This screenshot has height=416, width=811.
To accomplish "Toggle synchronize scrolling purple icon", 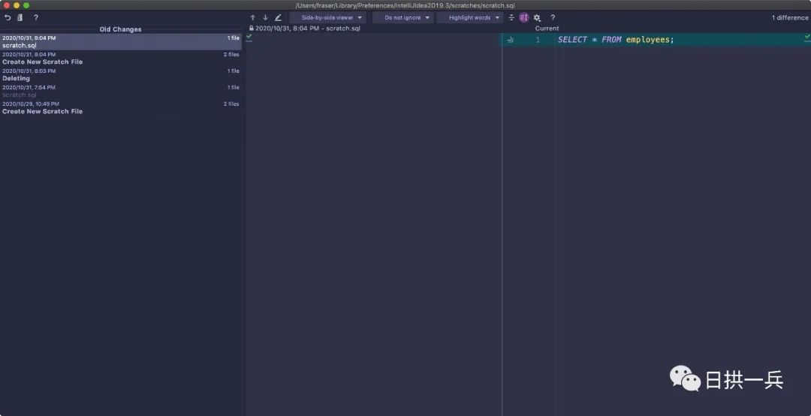I will point(524,17).
